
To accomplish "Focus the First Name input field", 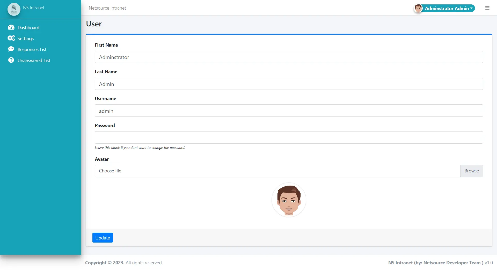I will [289, 57].
